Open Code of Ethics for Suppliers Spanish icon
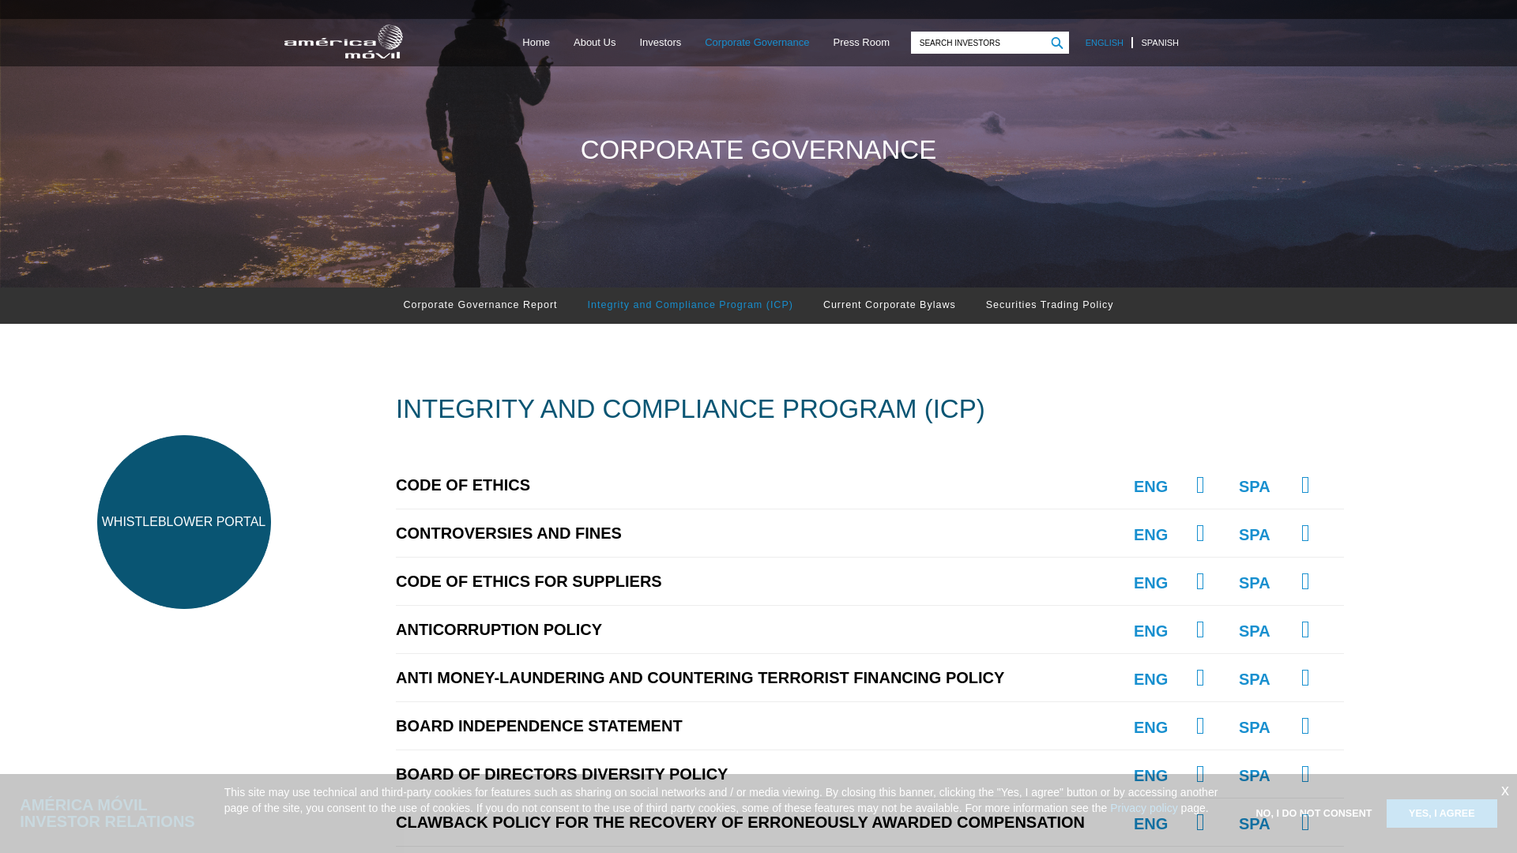1517x853 pixels. (1305, 581)
